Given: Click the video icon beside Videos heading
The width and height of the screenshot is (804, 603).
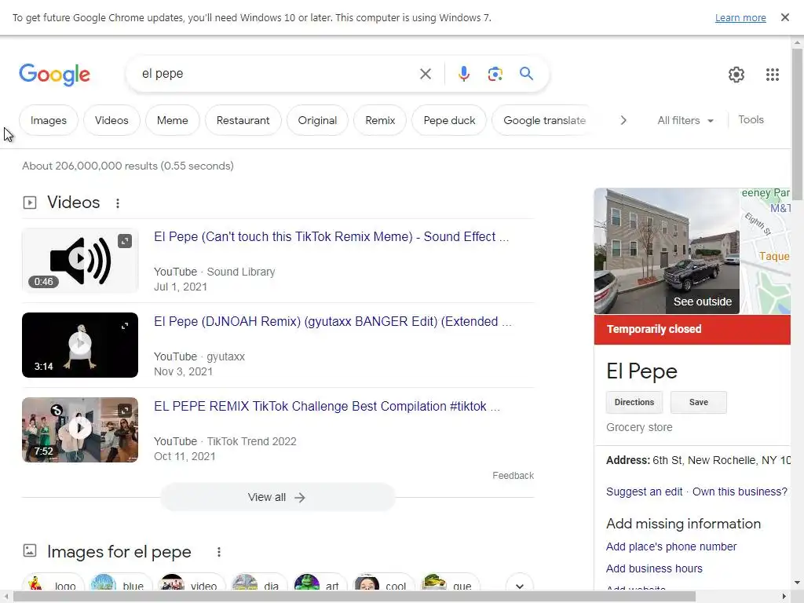Looking at the screenshot, I should pos(30,203).
